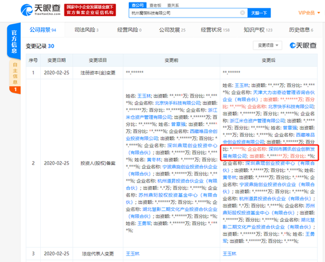Click the 2020-02-25 date in row 3
Image resolution: width=325 pixels, height=262 pixels.
(57, 254)
